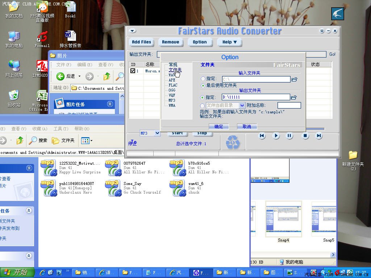The width and height of the screenshot is (371, 278).
Task: Select the 最后使用文件夹 radio option
Action: (203, 85)
